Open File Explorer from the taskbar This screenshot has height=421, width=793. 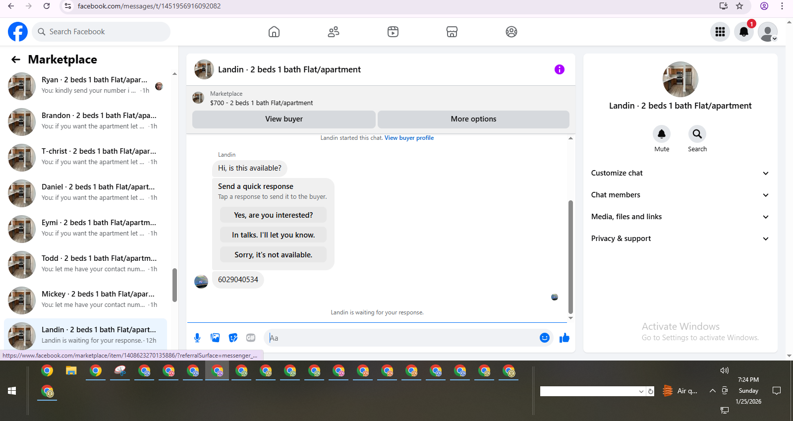[71, 370]
